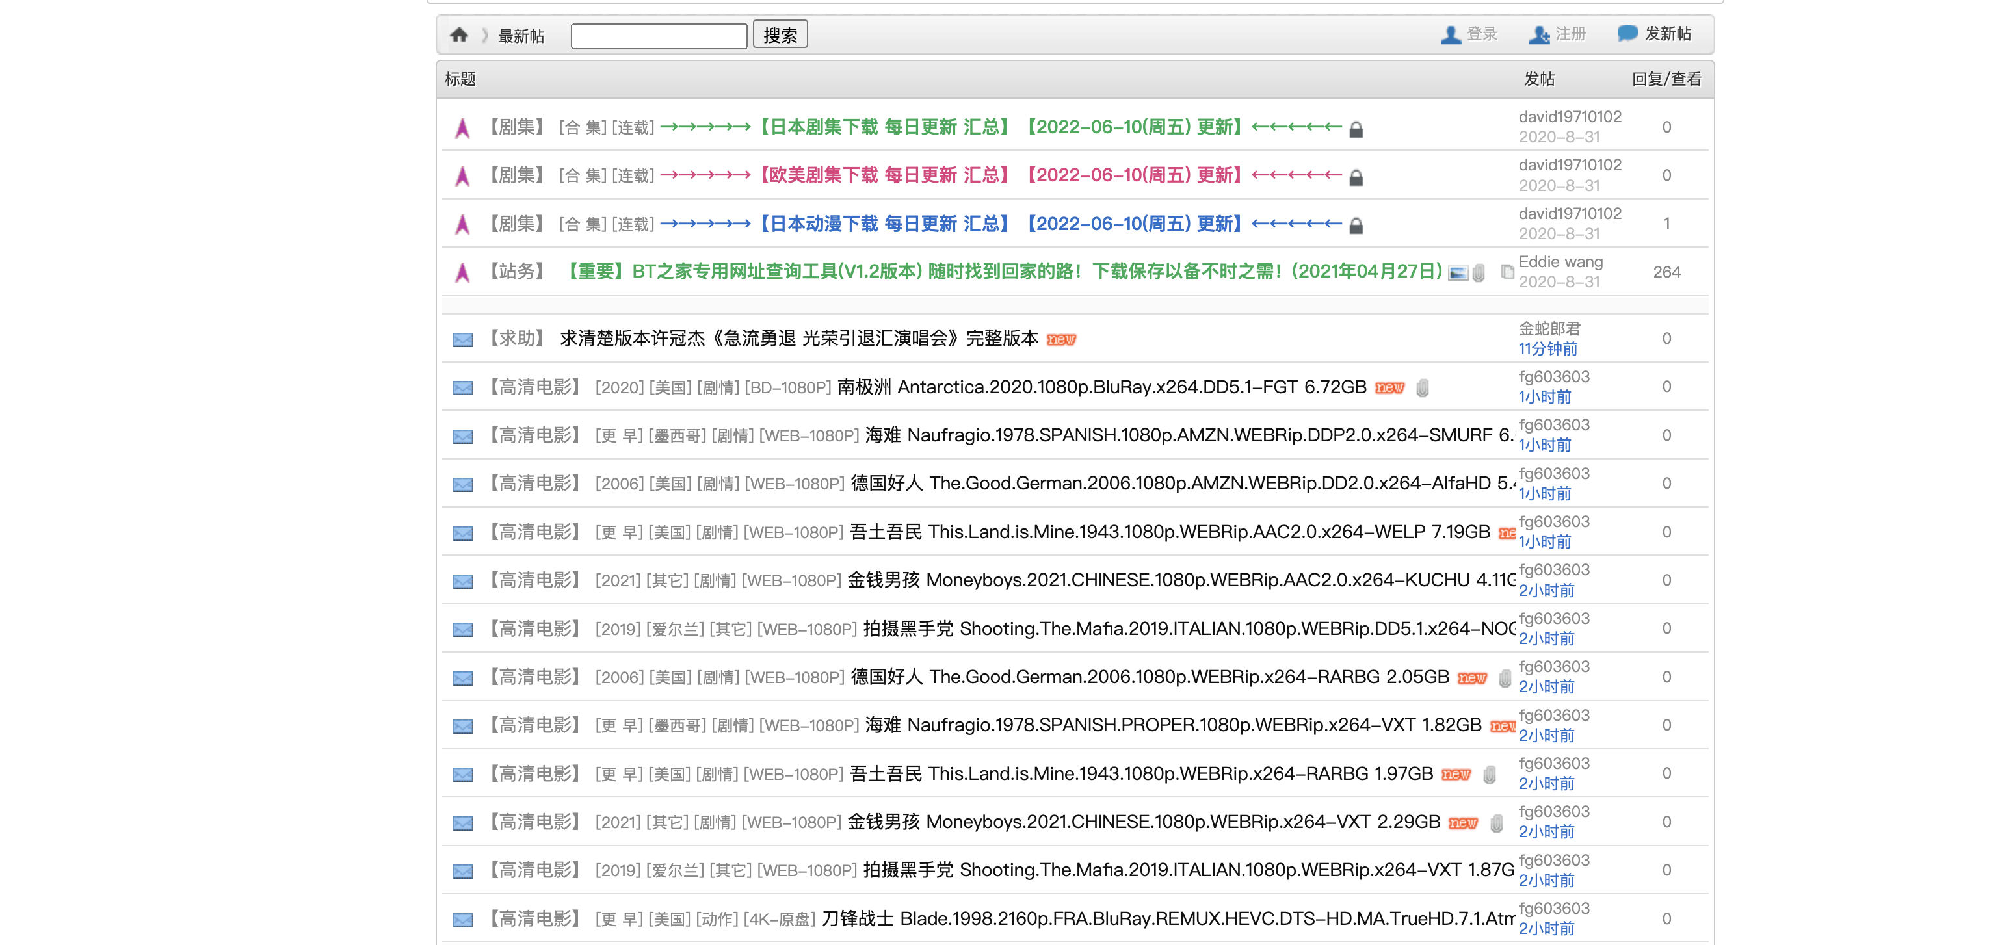
Task: Open the 最新帖 breadcrumb link
Action: point(521,36)
